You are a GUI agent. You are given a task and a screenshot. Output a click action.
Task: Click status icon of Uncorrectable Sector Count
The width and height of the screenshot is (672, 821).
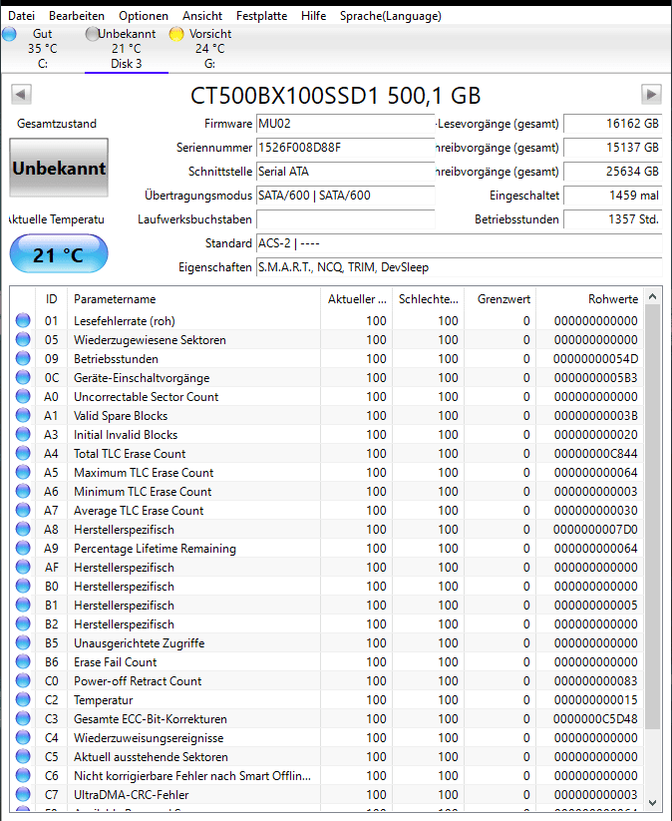pyautogui.click(x=23, y=396)
